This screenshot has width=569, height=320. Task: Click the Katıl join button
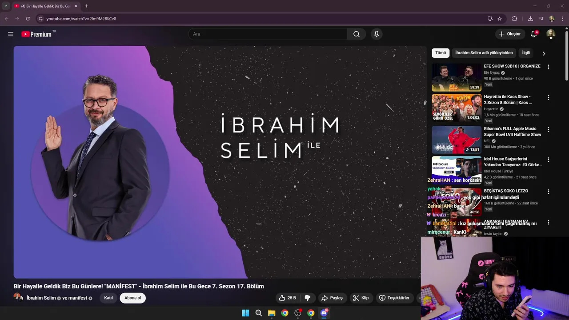108,298
